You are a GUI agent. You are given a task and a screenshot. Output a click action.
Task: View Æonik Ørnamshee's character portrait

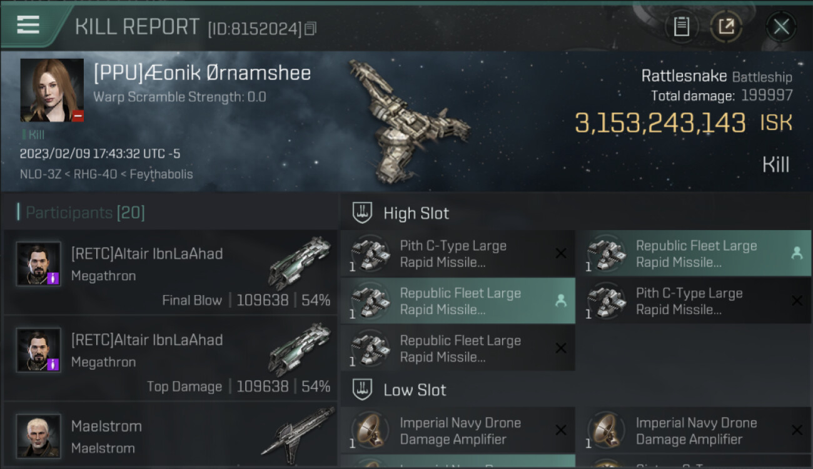(x=52, y=90)
